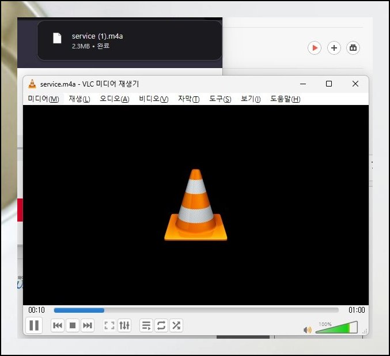
Task: Open the 비디오(V) menu
Action: pyautogui.click(x=153, y=99)
